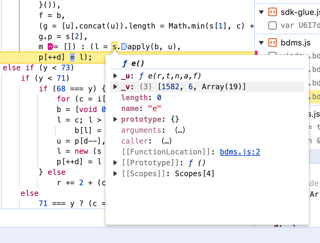This screenshot has height=243, width=320.
Task: Enable the var U6I7d breakpoint checkbox
Action: pos(272,25)
